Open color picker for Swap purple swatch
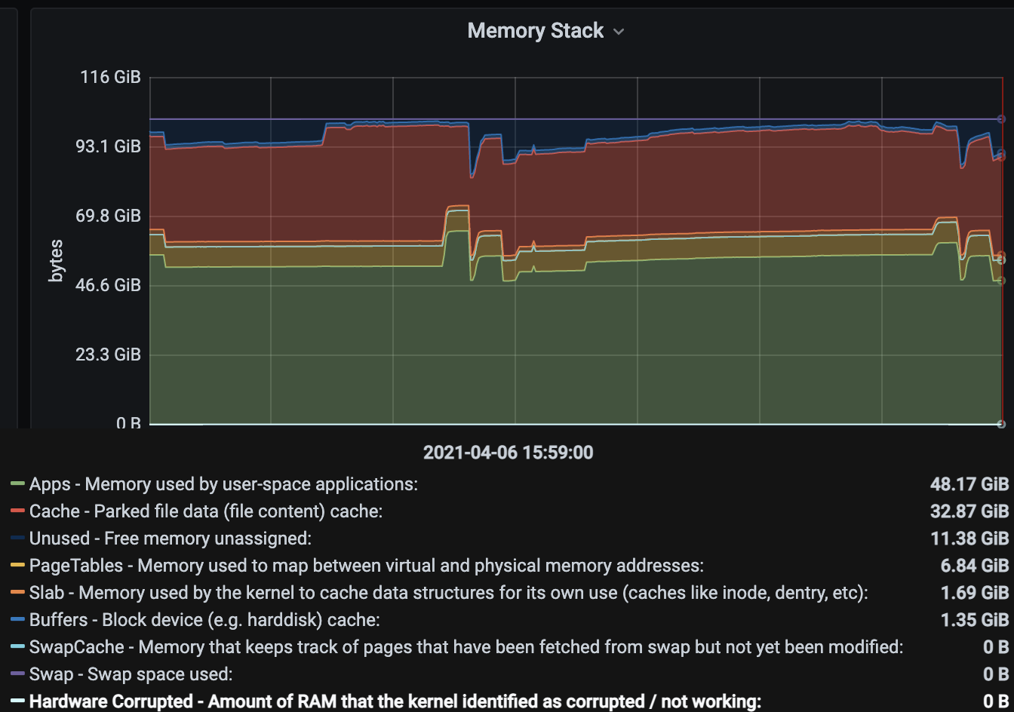The height and width of the screenshot is (712, 1014). coord(17,674)
